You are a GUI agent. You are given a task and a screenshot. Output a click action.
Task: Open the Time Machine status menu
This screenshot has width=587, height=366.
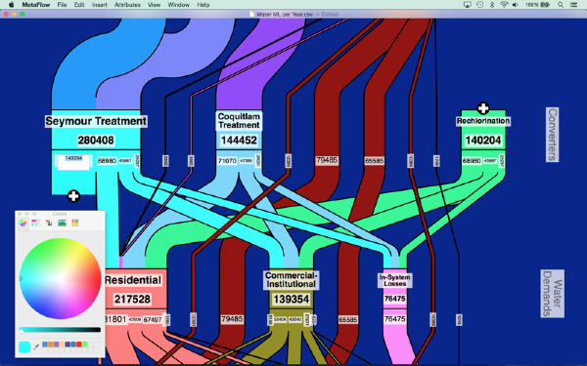tap(479, 5)
